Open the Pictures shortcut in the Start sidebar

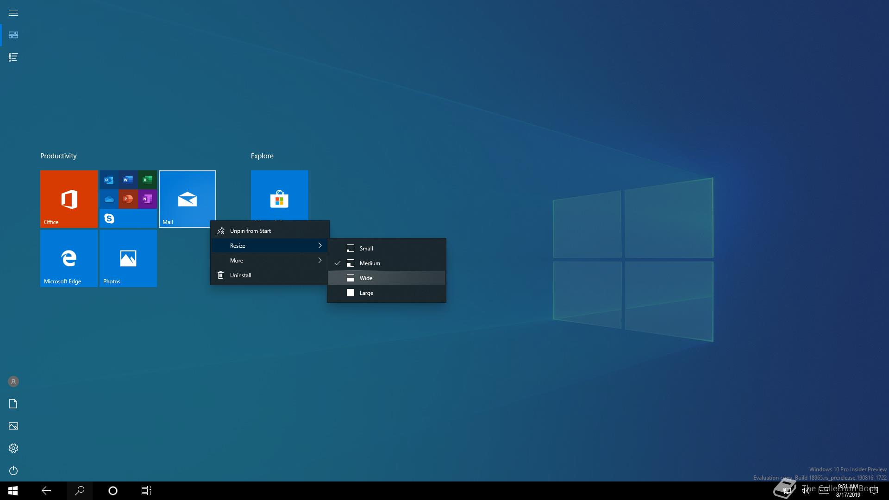click(x=13, y=426)
